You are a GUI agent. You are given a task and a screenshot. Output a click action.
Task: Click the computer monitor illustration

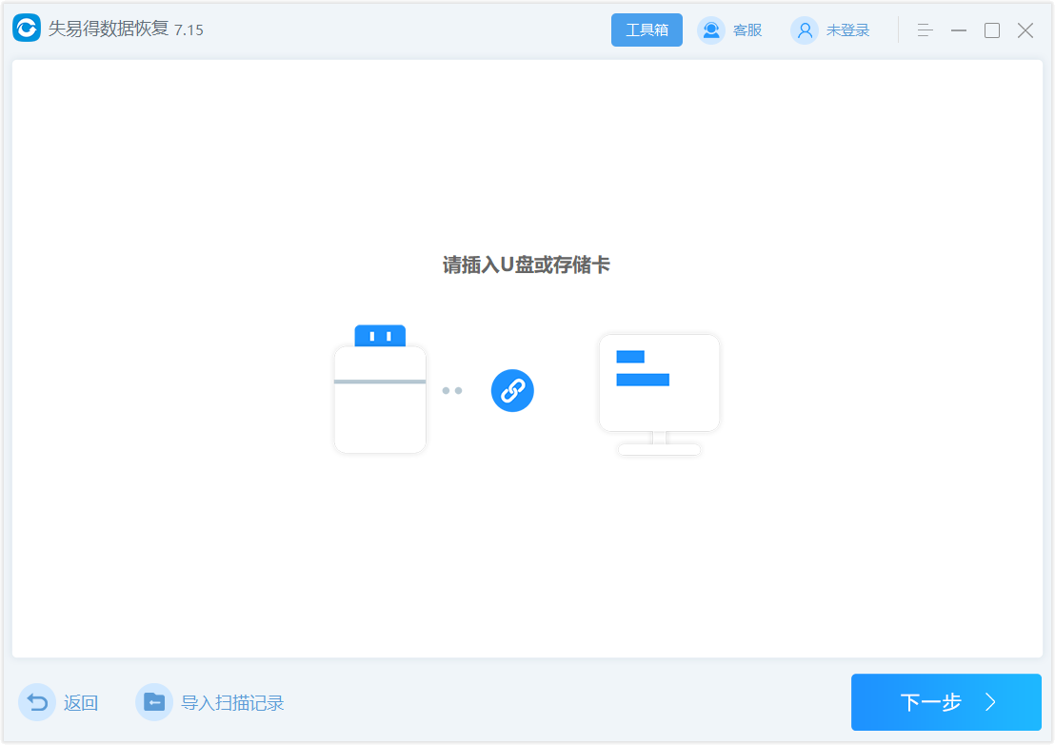coord(659,395)
